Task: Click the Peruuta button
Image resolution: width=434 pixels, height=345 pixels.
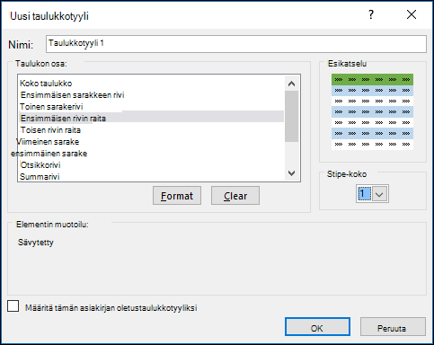Action: (393, 327)
